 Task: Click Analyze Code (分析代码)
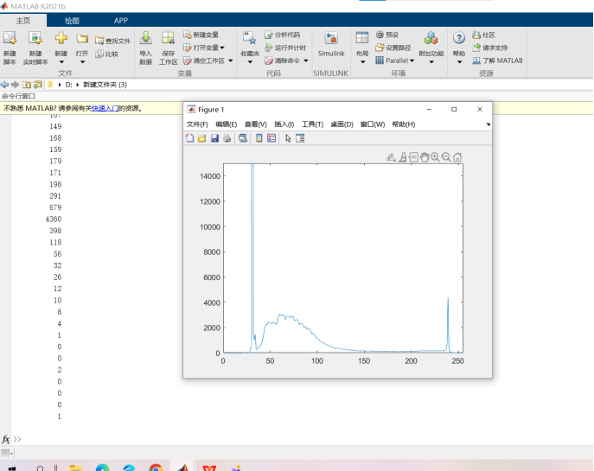coord(282,35)
